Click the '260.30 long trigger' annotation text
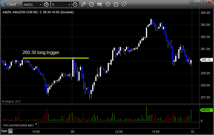Screen dimensions: 214x135 click(x=41, y=52)
